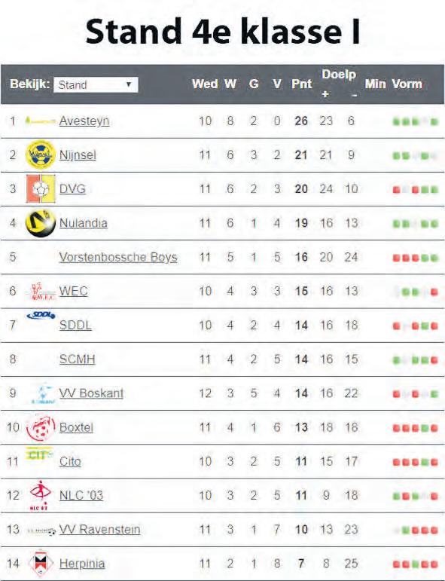Click the Boxtel red club logo
The image size is (445, 581).
tap(41, 428)
